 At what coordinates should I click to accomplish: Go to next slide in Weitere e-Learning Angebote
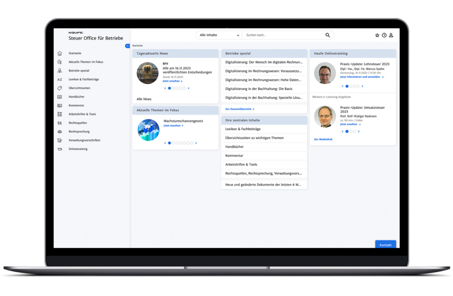[x=358, y=132]
